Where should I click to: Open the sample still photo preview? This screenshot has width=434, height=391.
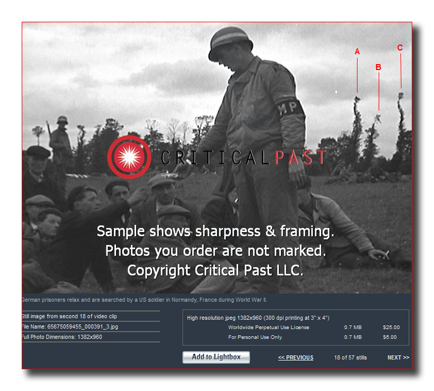217,157
